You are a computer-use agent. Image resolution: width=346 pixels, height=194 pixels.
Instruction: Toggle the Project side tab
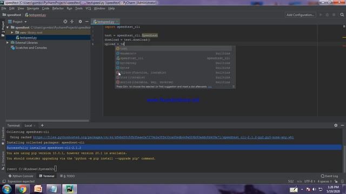tap(3, 29)
